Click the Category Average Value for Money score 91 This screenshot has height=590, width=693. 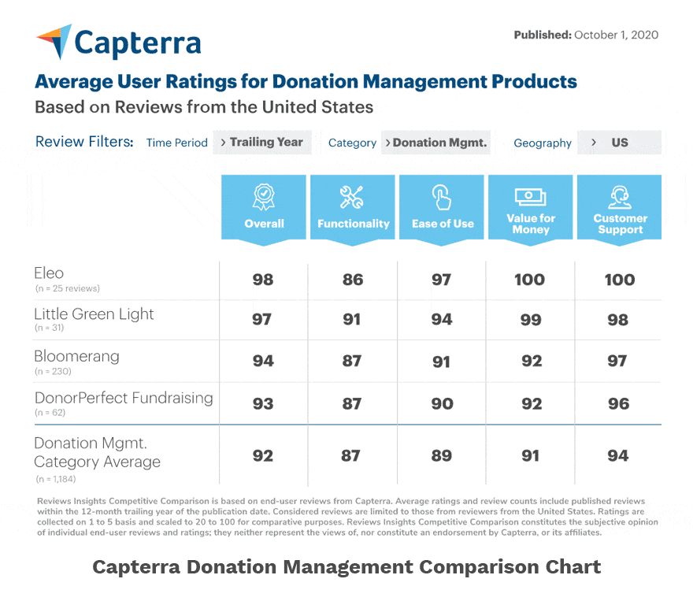point(530,456)
